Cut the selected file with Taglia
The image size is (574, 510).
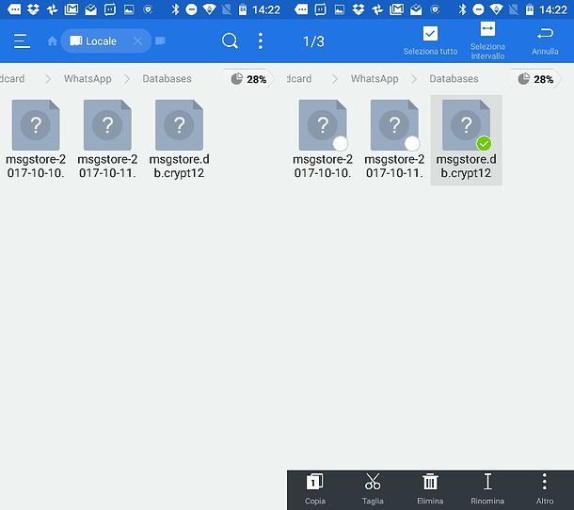[373, 488]
